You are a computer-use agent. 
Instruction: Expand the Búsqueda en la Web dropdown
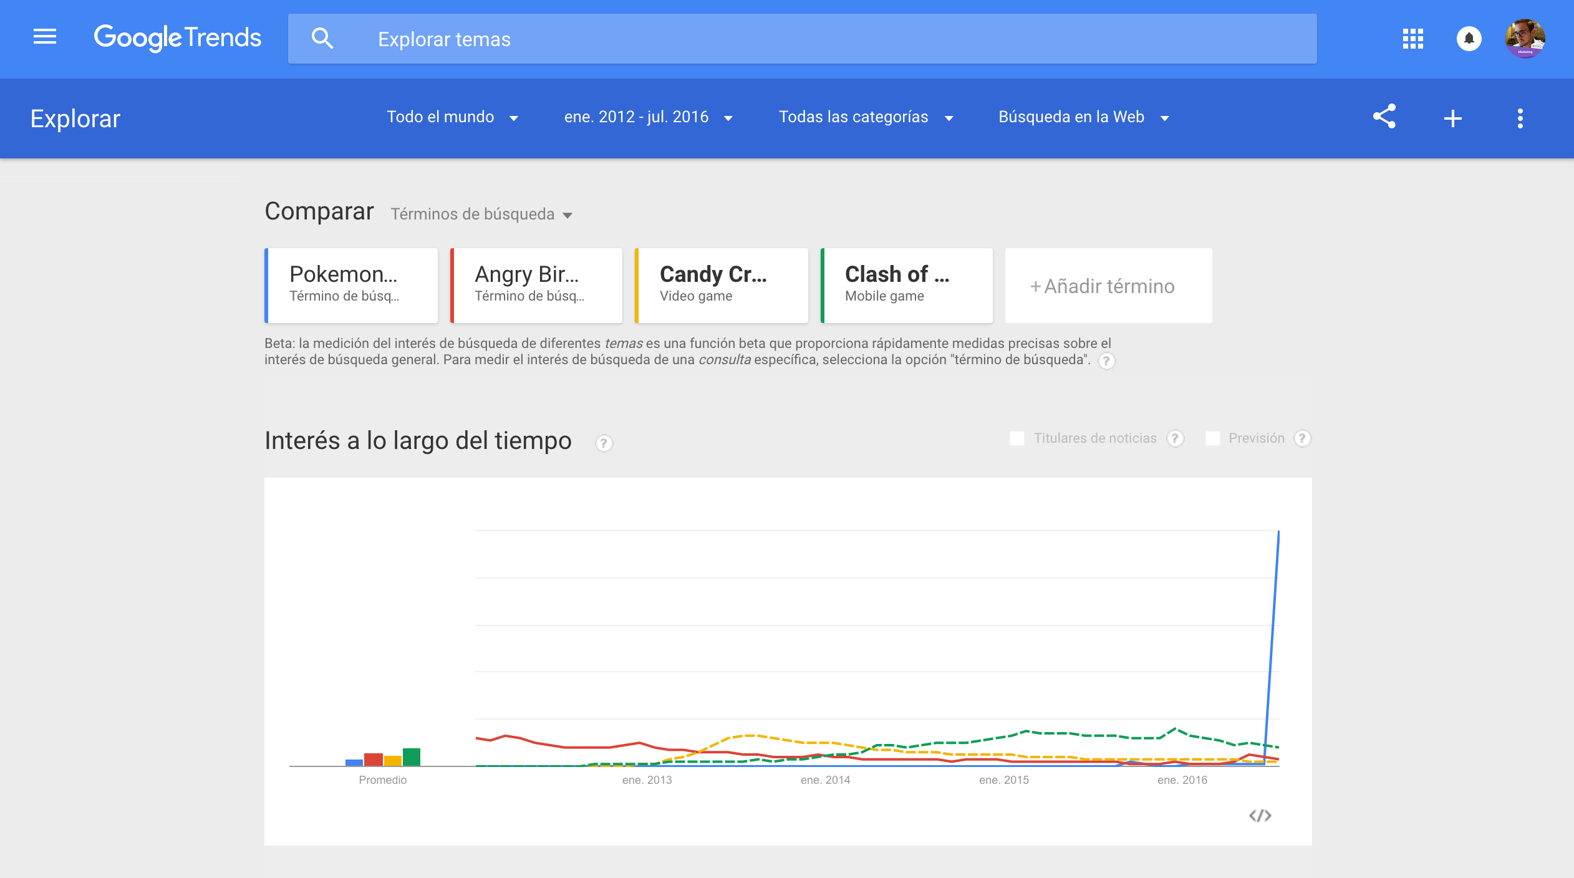(x=1084, y=117)
